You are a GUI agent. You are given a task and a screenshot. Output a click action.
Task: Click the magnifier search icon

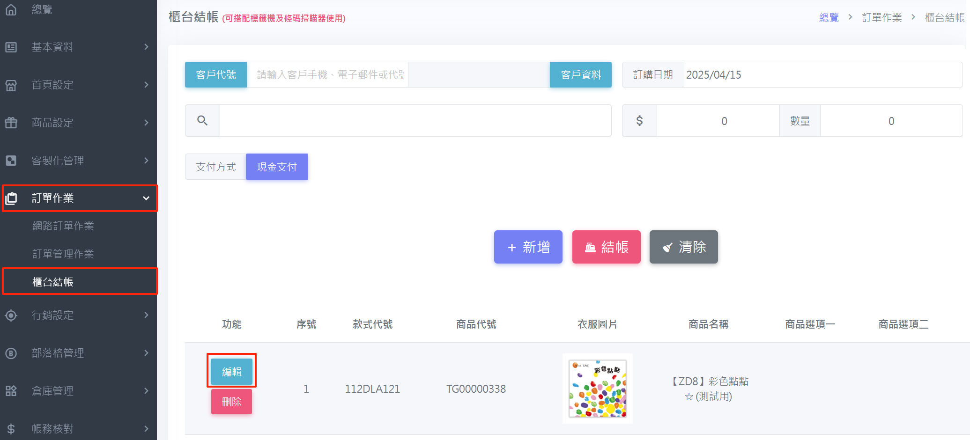point(202,121)
